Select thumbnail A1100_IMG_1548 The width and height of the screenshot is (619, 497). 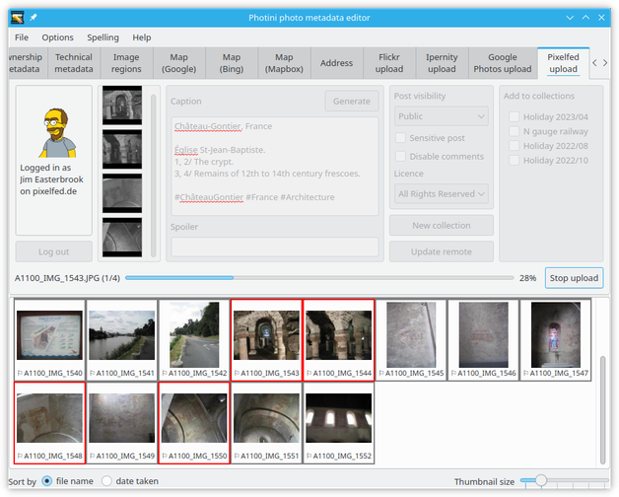[x=49, y=423]
